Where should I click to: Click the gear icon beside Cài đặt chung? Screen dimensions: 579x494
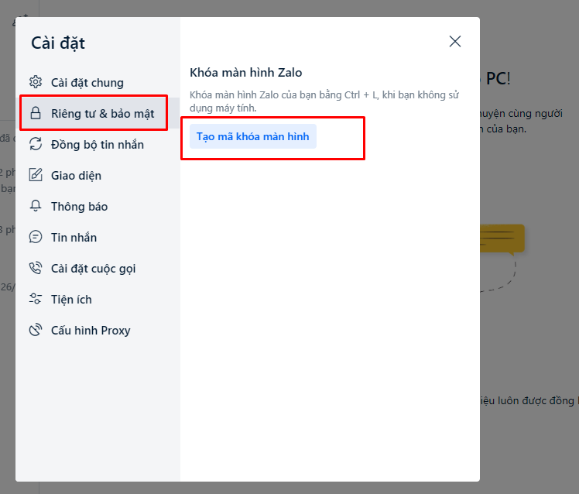(x=36, y=82)
